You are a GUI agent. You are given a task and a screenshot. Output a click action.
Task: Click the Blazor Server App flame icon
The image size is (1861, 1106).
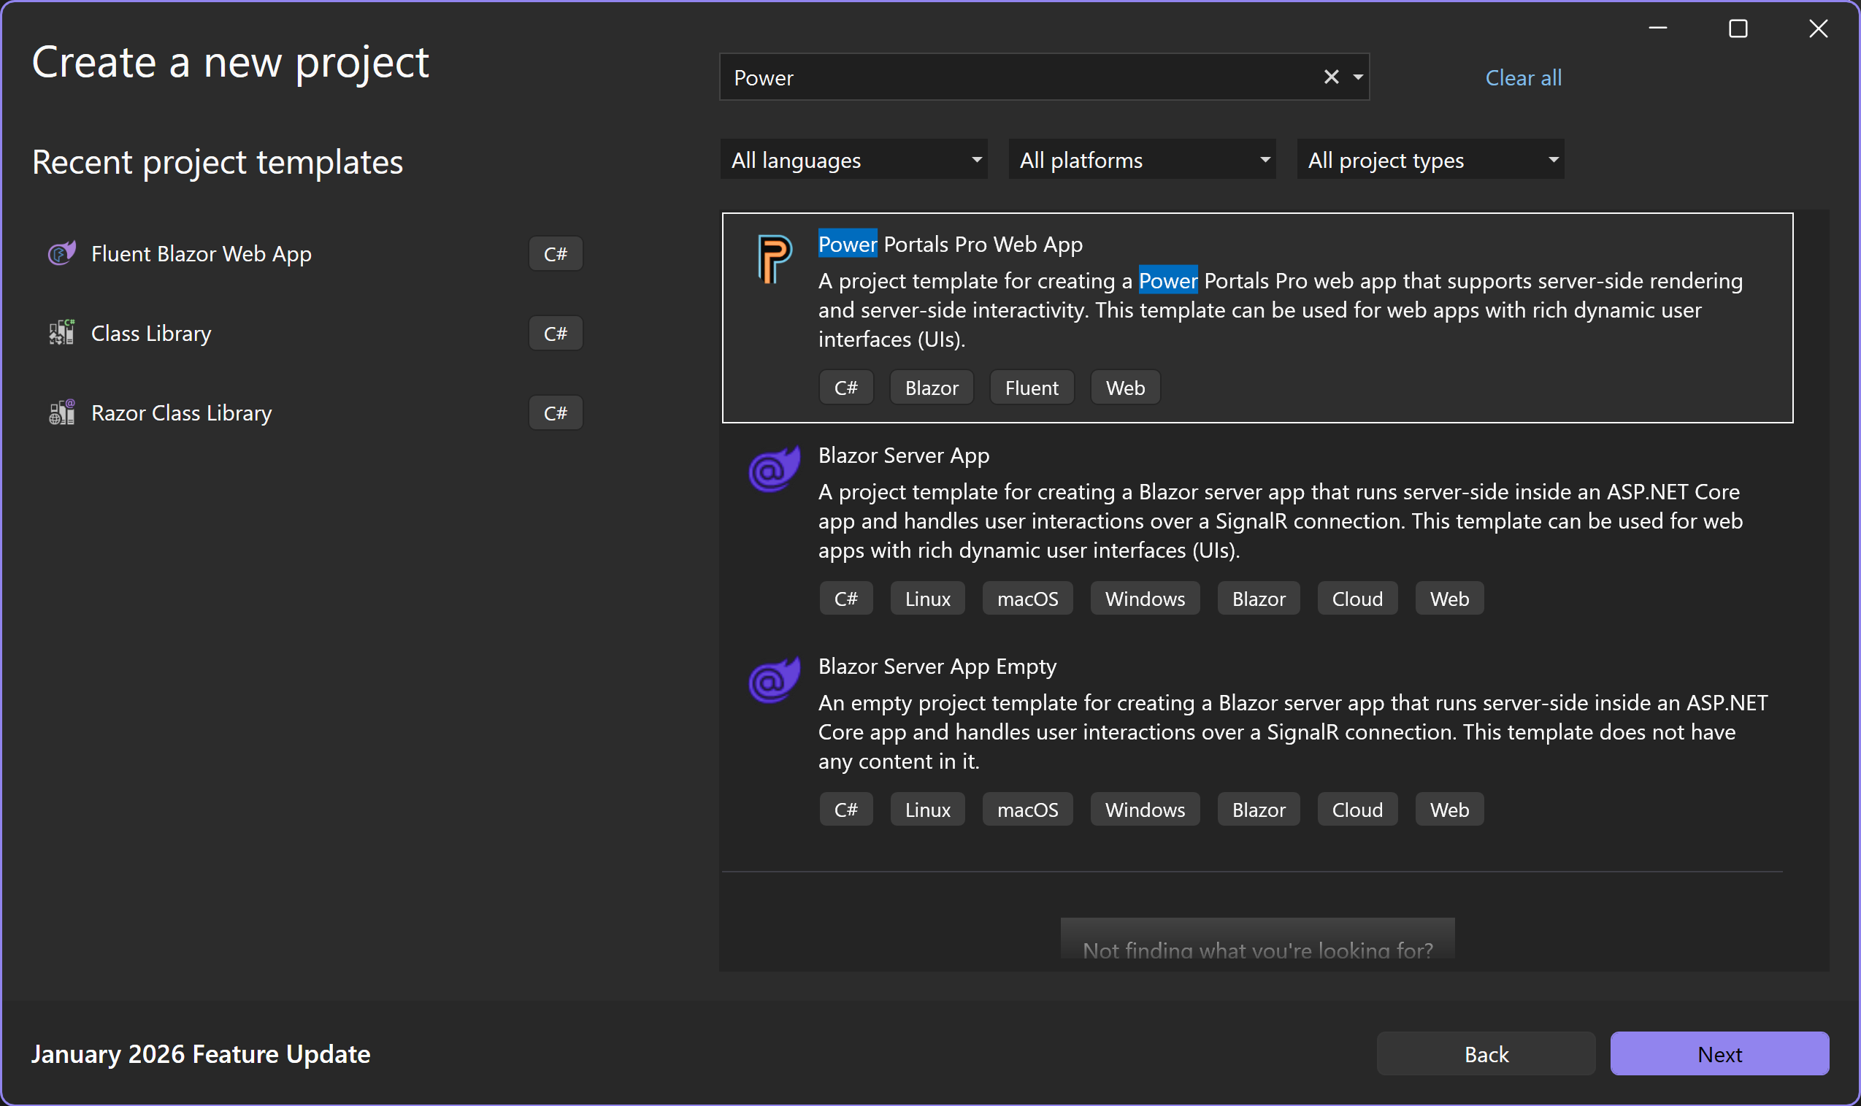pos(775,469)
